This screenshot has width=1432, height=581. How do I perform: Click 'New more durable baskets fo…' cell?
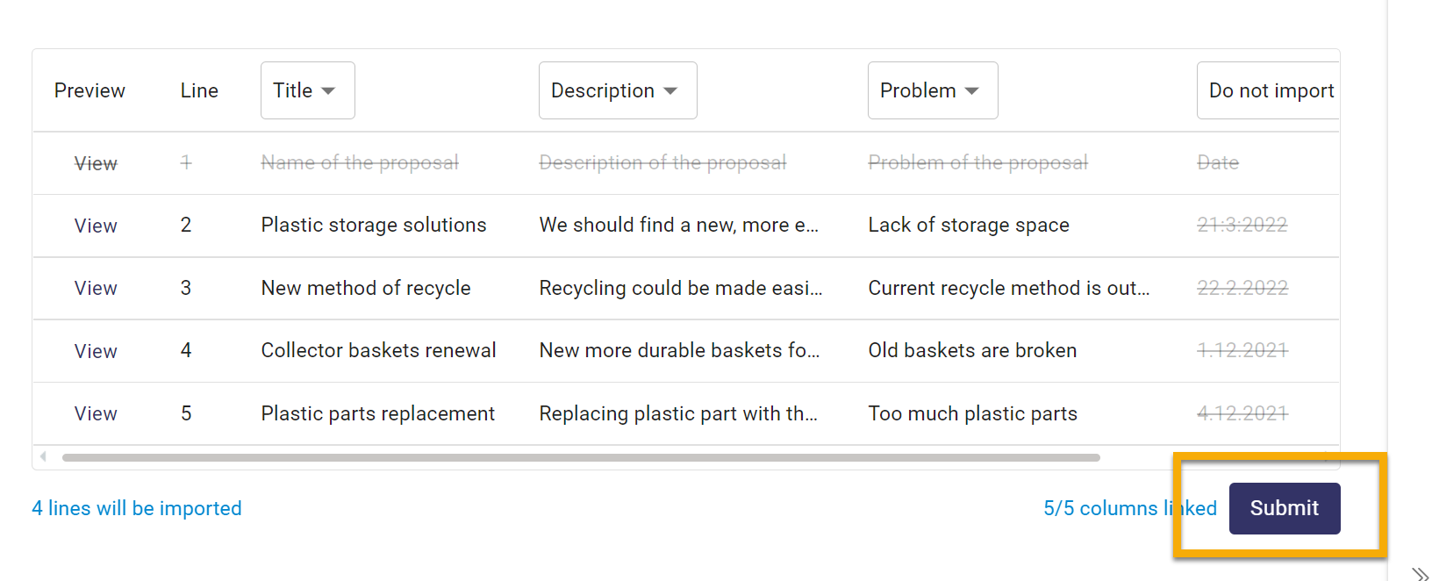coord(680,350)
